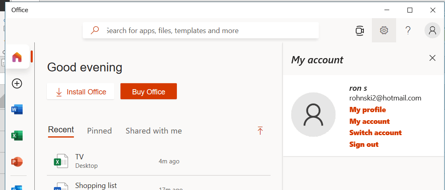Click in the search apps and files field

point(201,30)
